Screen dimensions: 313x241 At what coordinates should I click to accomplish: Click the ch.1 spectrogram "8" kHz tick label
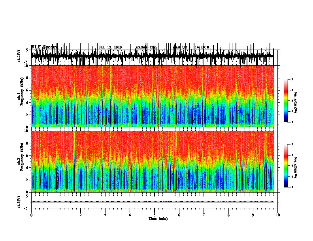(x=27, y=78)
